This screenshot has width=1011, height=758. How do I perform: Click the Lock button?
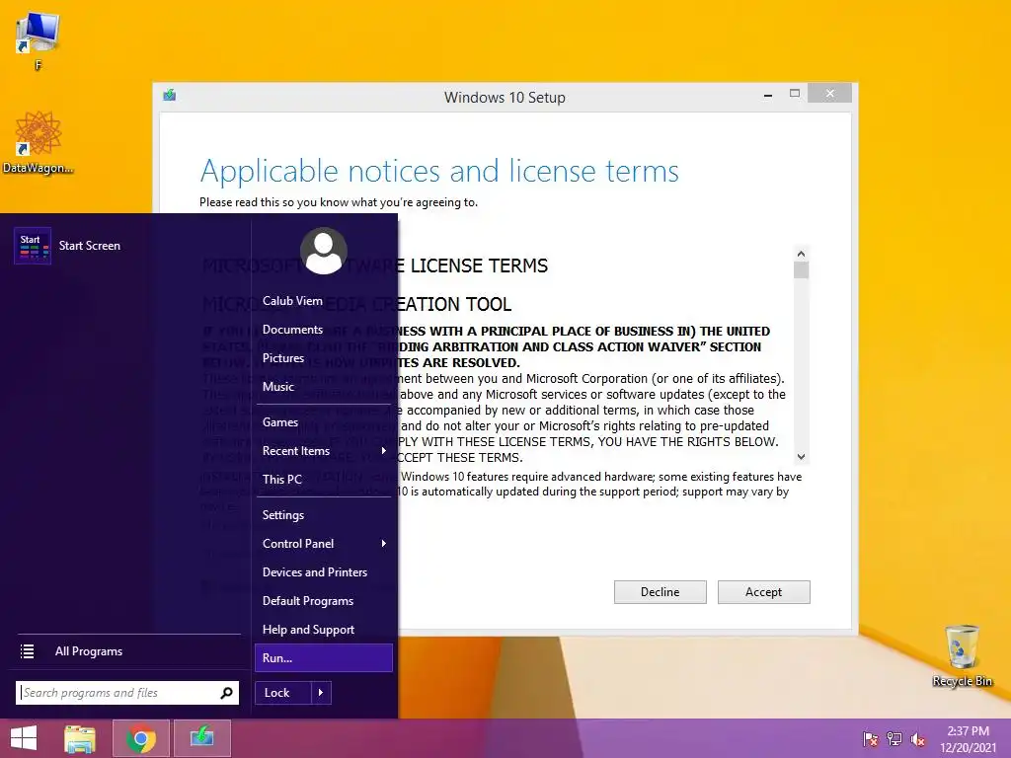(283, 693)
